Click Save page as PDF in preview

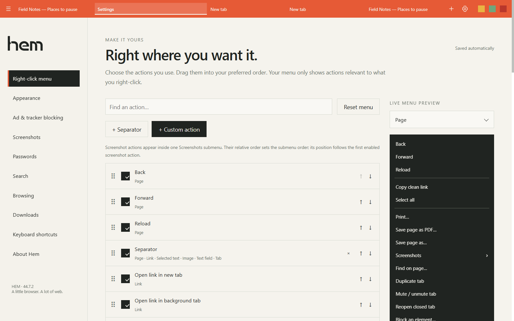[442, 230]
